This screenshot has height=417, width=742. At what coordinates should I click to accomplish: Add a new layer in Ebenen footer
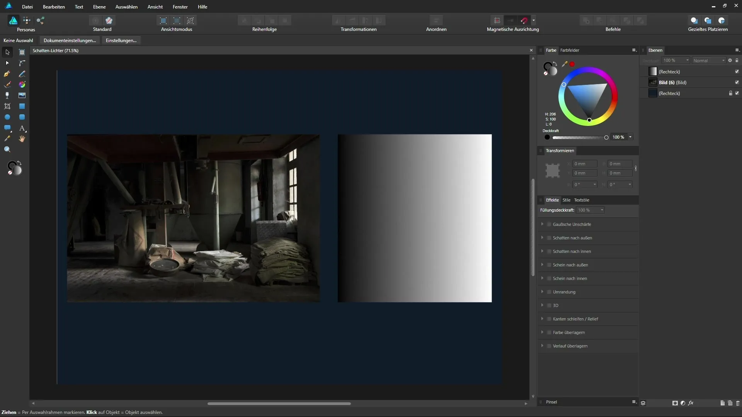pyautogui.click(x=722, y=403)
